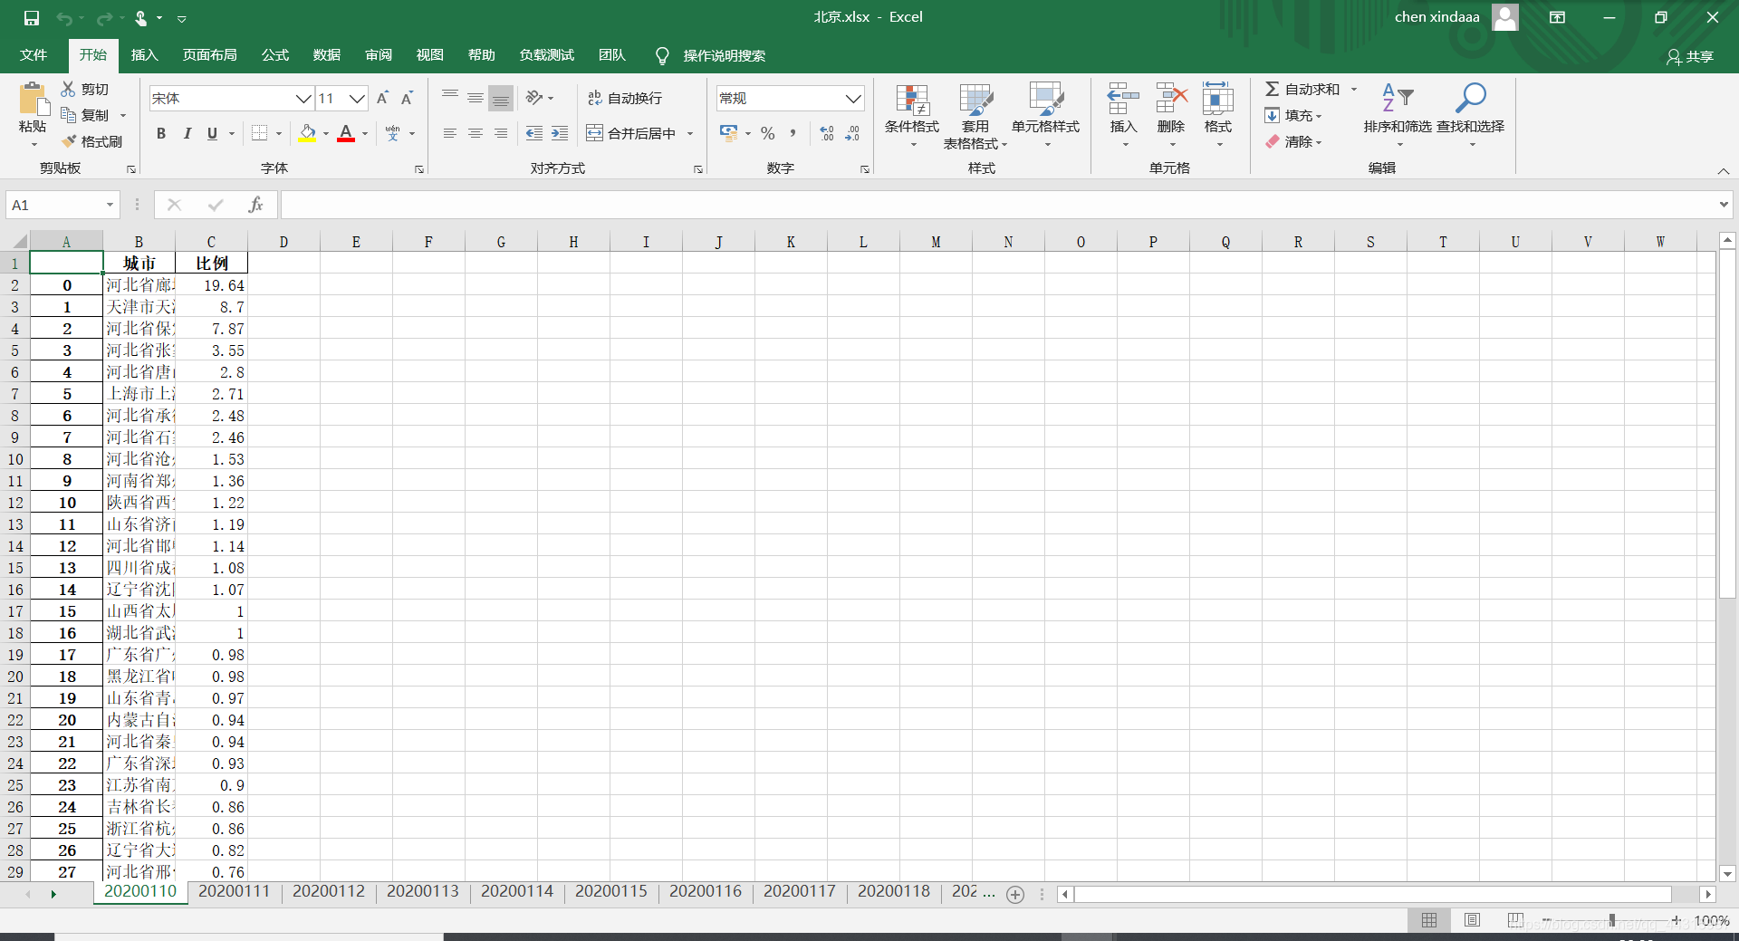Click the Copy (复制) icon

(68, 115)
